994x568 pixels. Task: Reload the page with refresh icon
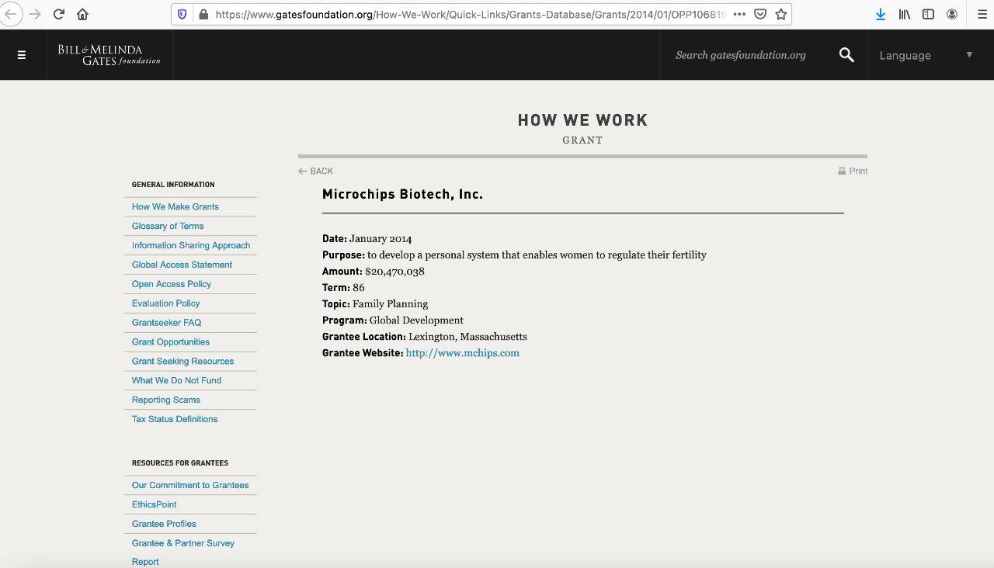click(59, 14)
